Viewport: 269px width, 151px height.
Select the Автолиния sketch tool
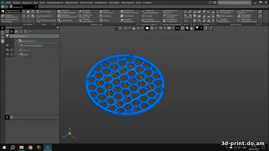(x=43, y=12)
